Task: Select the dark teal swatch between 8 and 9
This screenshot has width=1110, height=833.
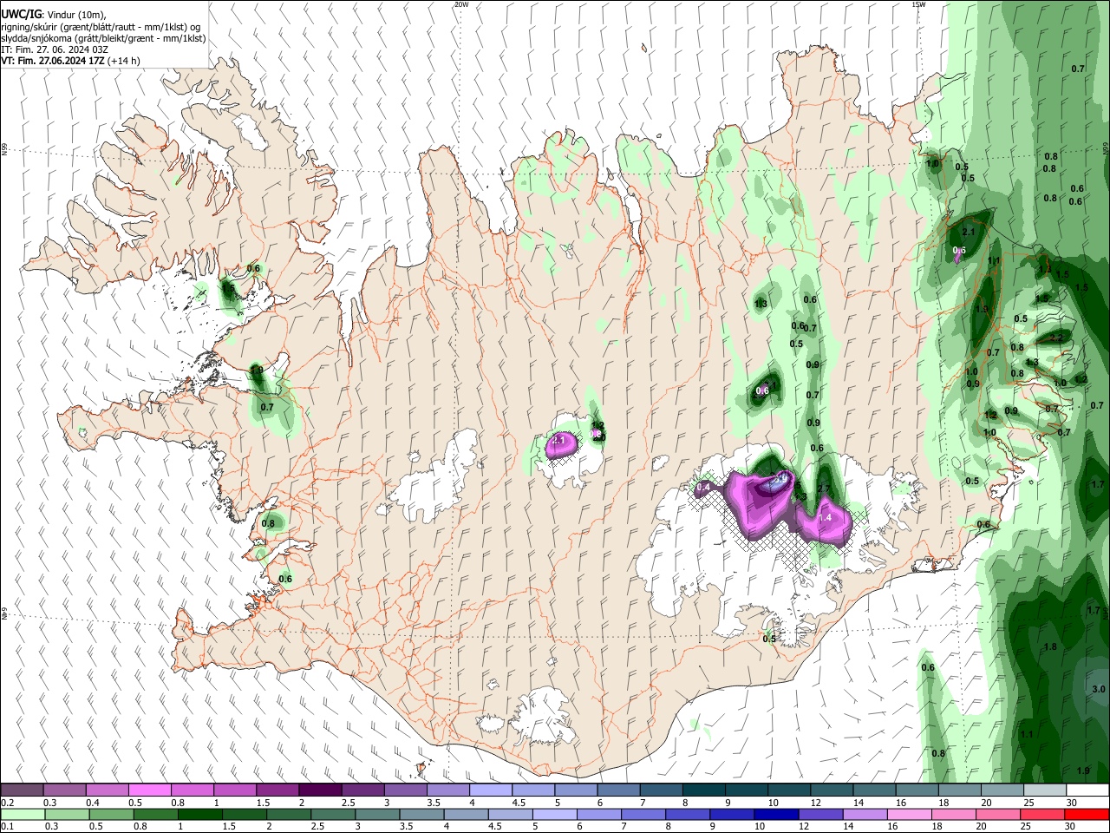Action: 704,790
